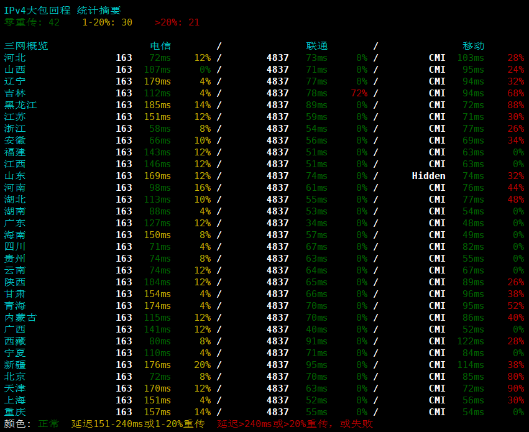The image size is (529, 432).
Task: Click the '湖南' row label
Action: click(15, 211)
